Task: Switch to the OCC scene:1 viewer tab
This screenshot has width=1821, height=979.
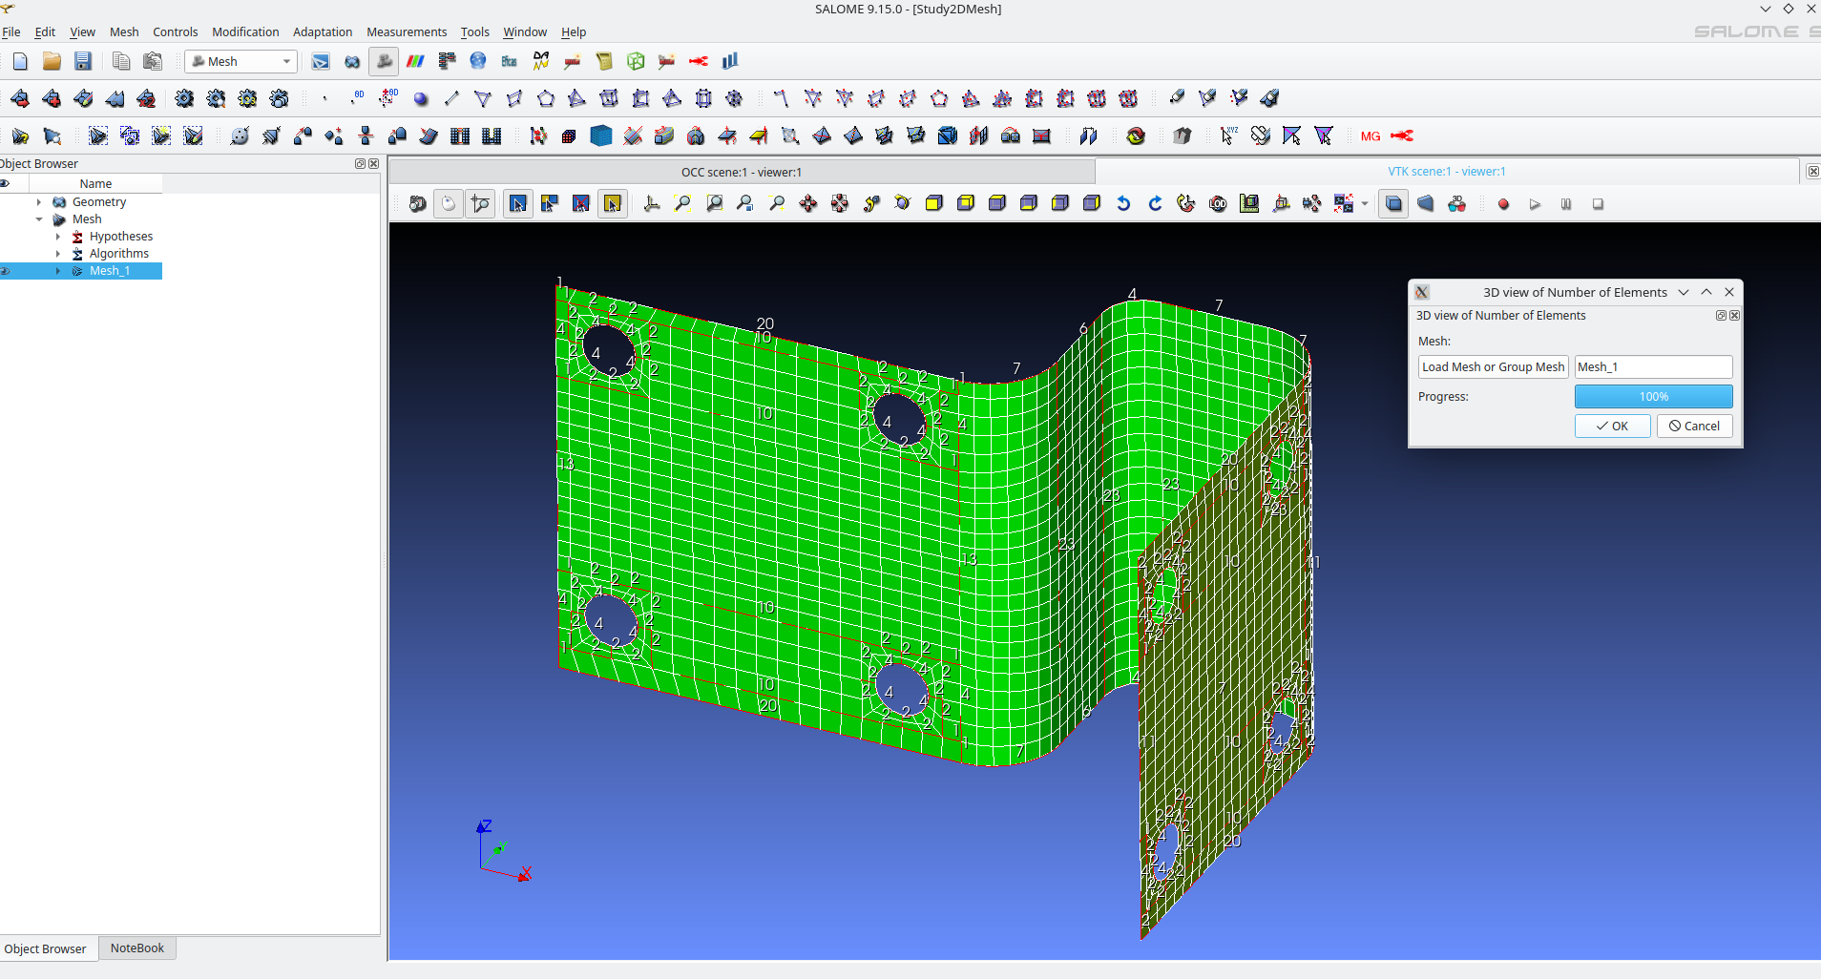Action: click(741, 172)
